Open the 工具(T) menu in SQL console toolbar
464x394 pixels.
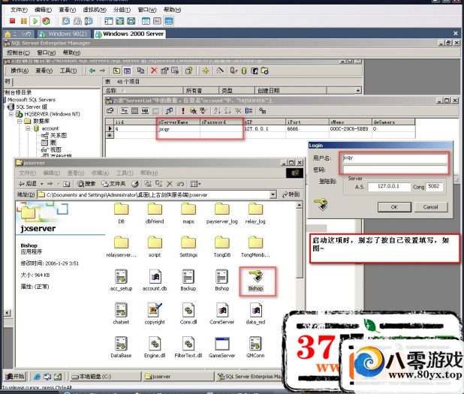68,71
